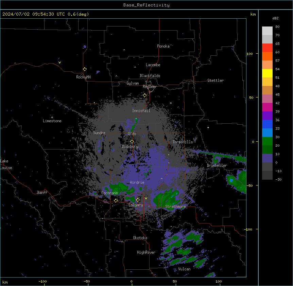
Task: Select the Sylvan label
Action: (x=133, y=83)
